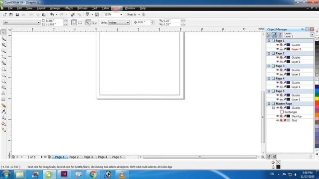
Task: Open the Snap to dropdown
Action: point(139,14)
